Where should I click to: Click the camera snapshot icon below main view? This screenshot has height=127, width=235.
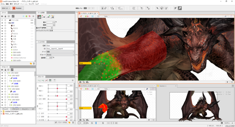80,82
